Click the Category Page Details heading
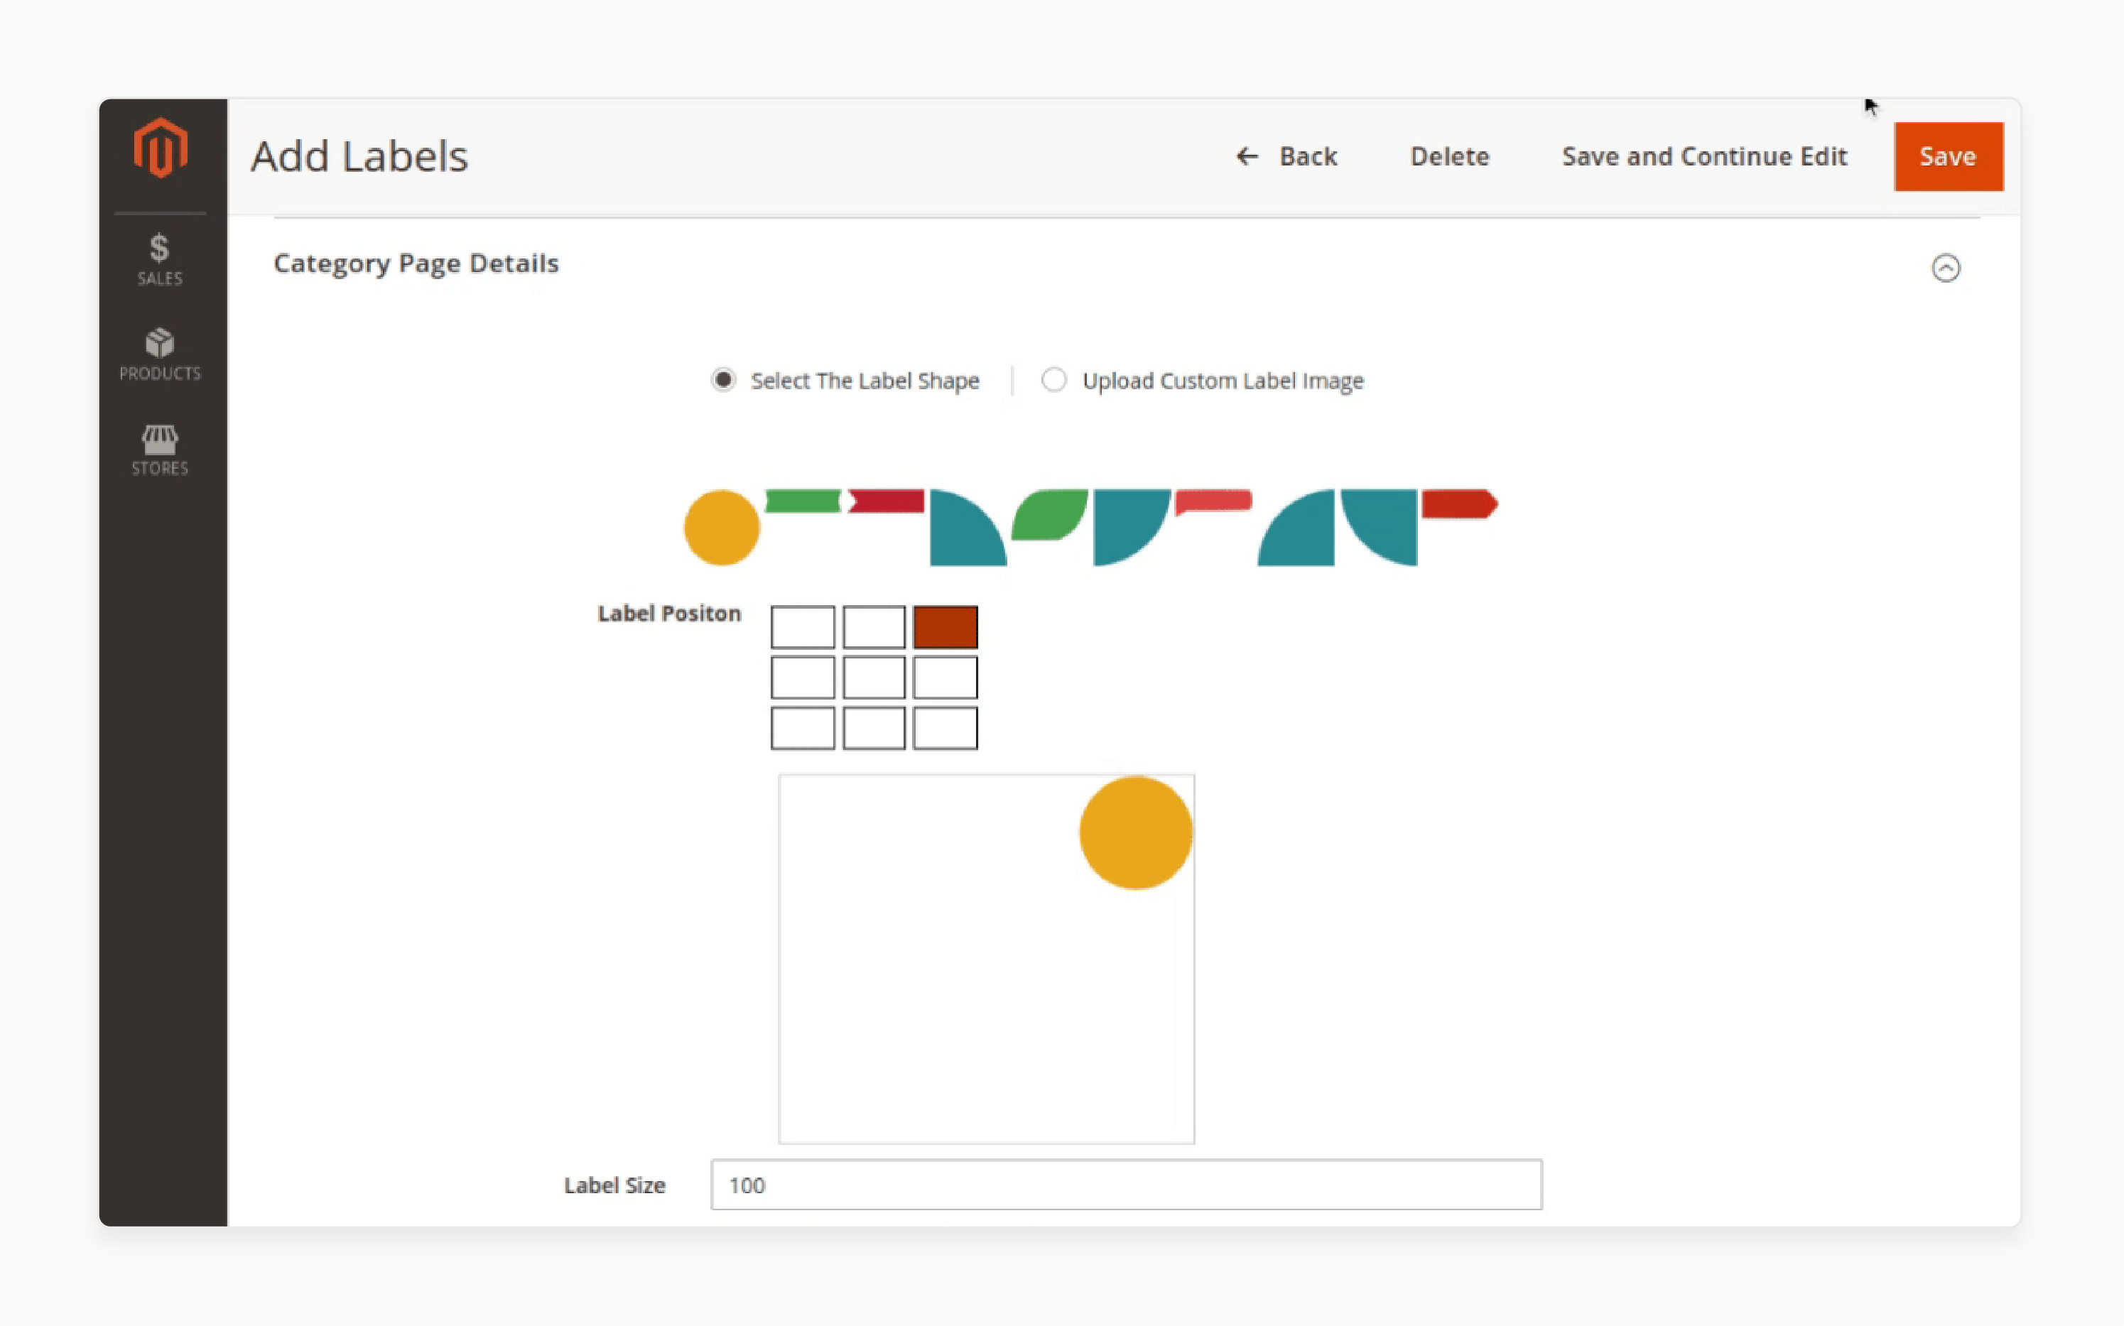The width and height of the screenshot is (2124, 1326). 416,264
